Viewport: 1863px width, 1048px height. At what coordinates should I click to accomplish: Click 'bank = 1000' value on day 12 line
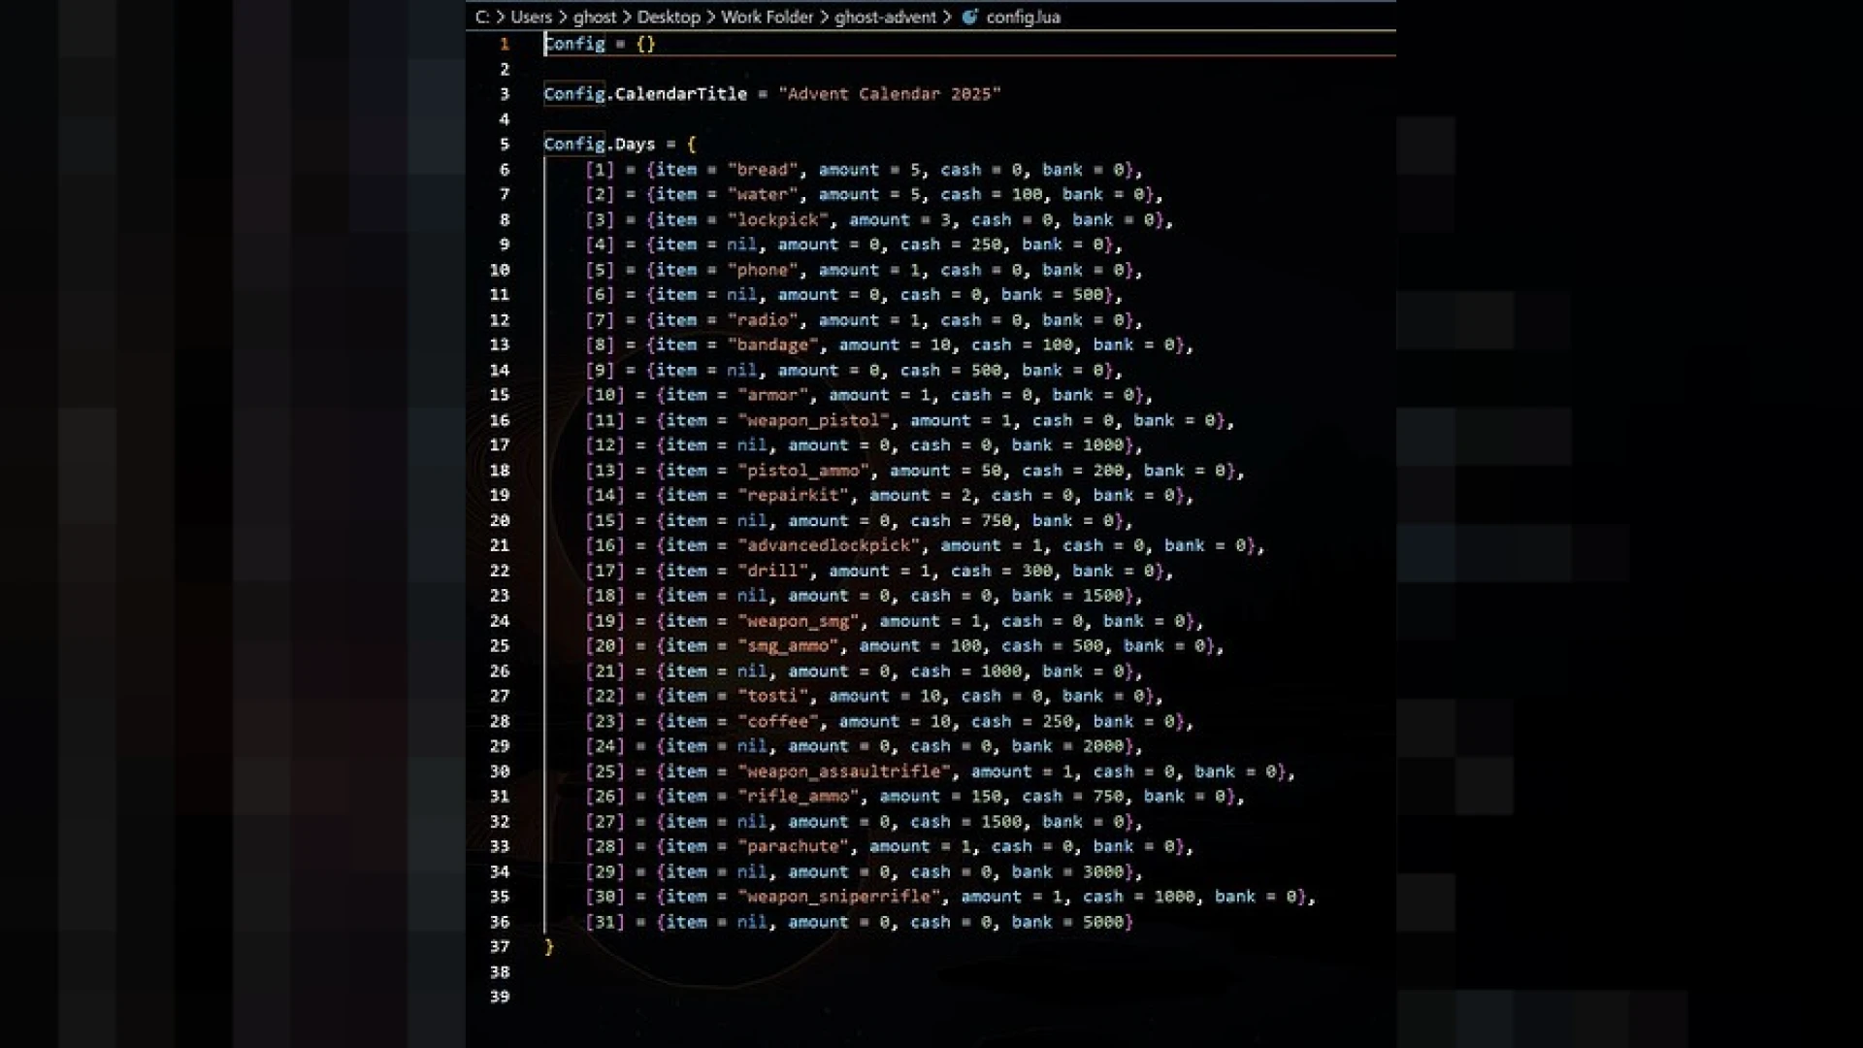(1067, 445)
